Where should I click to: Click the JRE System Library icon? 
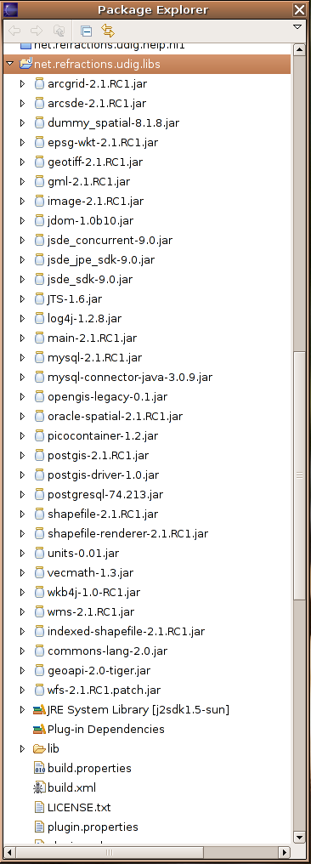(x=39, y=710)
